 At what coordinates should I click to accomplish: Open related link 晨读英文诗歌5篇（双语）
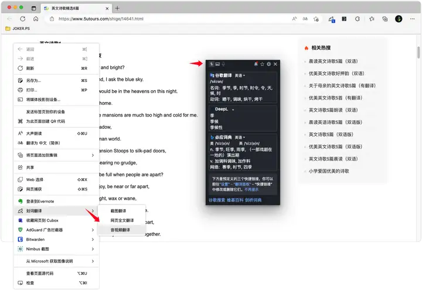tap(333, 62)
